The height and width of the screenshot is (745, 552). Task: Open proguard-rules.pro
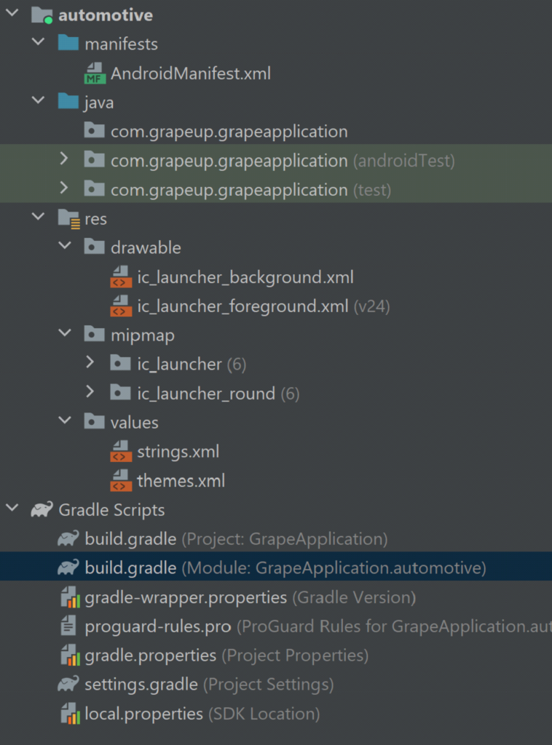click(158, 626)
